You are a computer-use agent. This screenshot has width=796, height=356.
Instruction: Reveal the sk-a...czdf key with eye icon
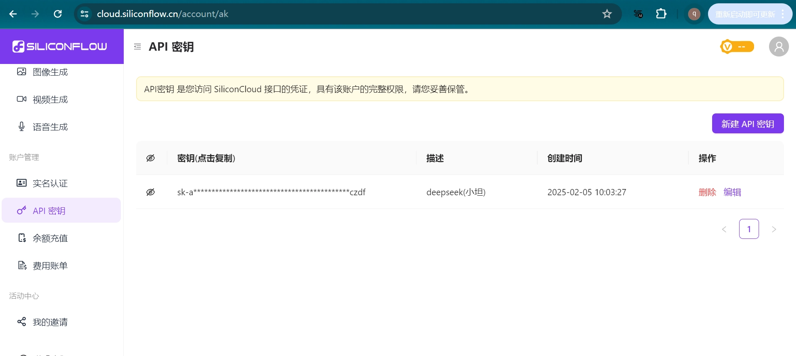[151, 192]
